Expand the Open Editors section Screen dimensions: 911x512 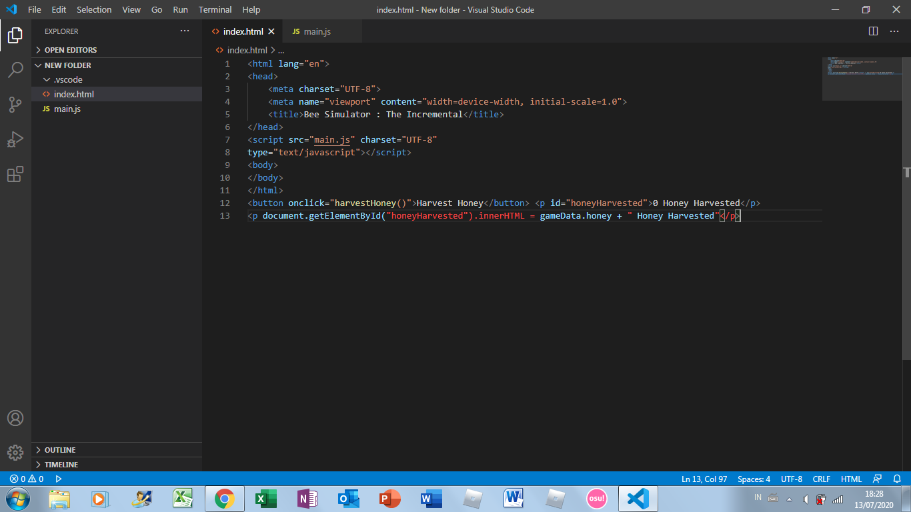pos(117,50)
